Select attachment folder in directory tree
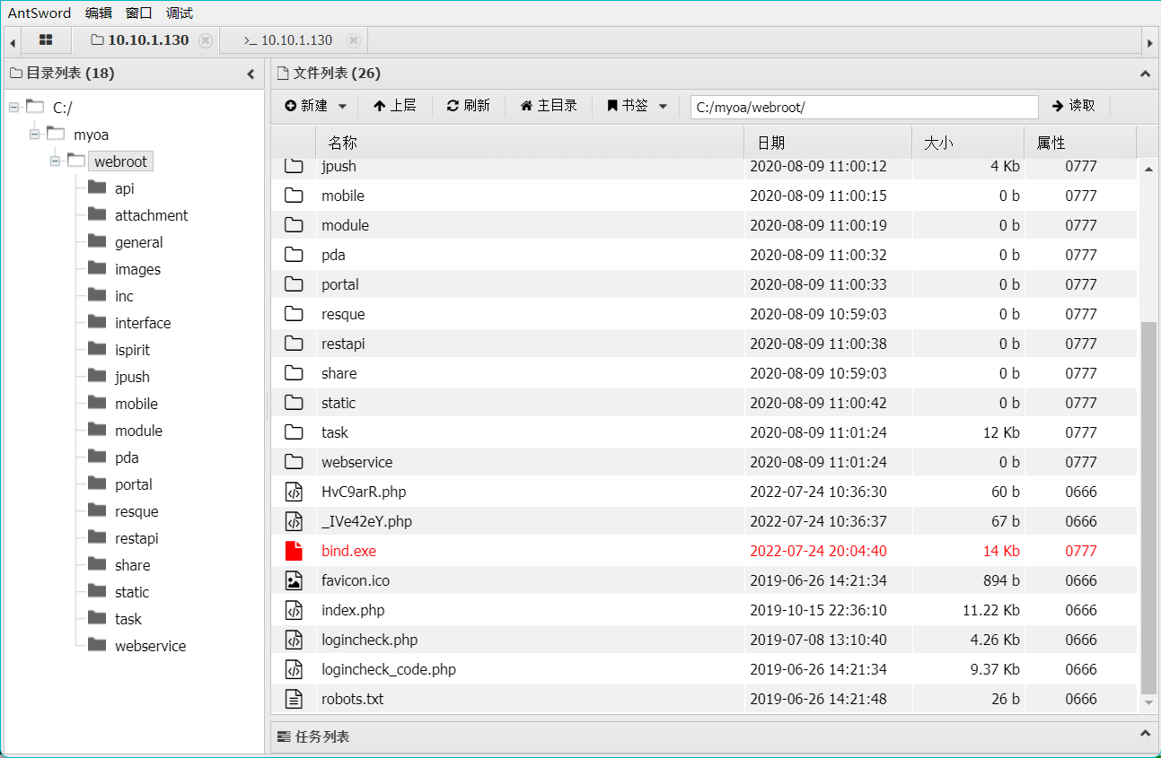The width and height of the screenshot is (1161, 758). pos(152,215)
